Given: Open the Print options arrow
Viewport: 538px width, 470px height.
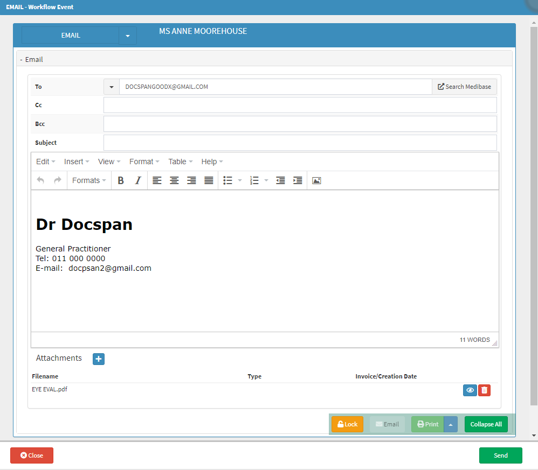Looking at the screenshot, I should pos(451,424).
